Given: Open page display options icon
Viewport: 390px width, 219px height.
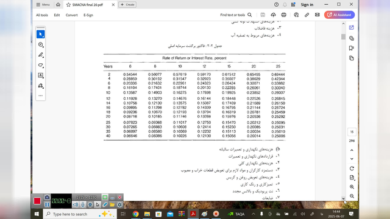Looking at the screenshot, I should click(x=352, y=178).
